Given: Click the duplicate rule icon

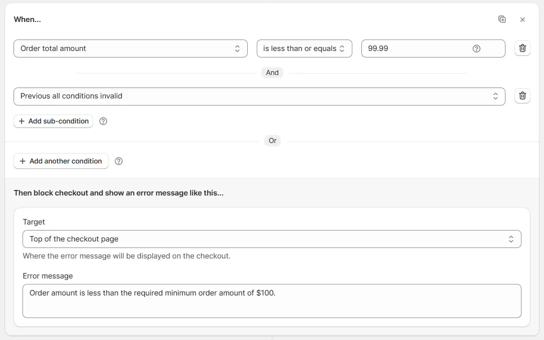Looking at the screenshot, I should pyautogui.click(x=502, y=19).
